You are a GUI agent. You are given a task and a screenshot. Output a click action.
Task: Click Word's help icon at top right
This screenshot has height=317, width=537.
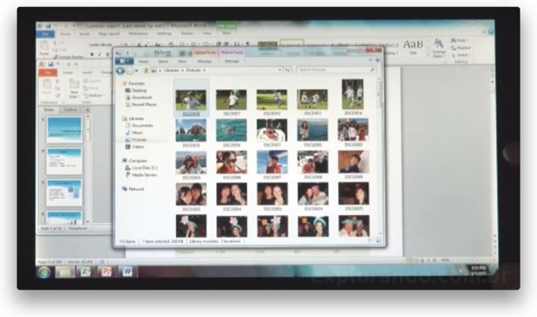click(491, 32)
